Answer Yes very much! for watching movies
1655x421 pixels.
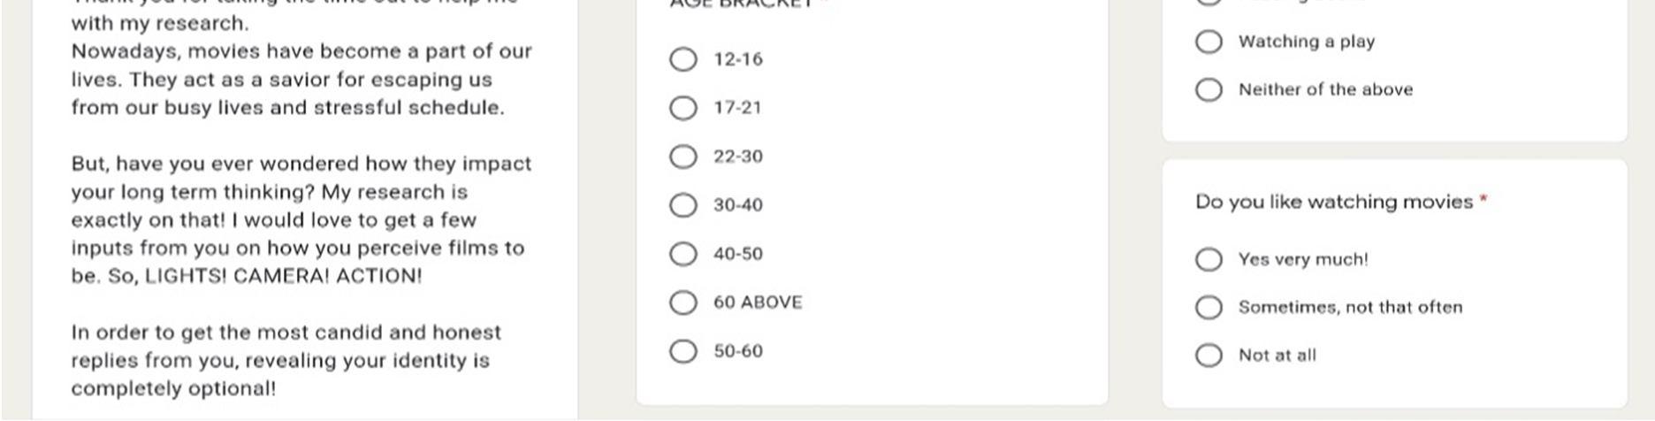pyautogui.click(x=1209, y=259)
